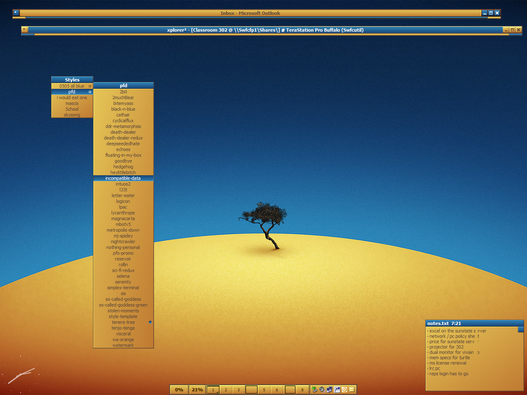Apply the nightcrawler style

pyautogui.click(x=124, y=242)
